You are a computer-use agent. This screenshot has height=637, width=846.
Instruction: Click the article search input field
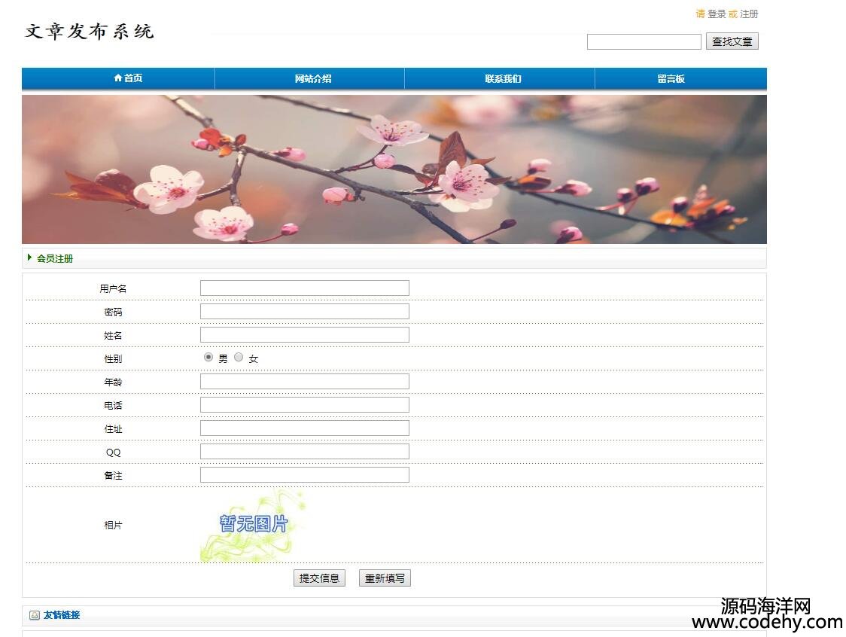pos(644,41)
